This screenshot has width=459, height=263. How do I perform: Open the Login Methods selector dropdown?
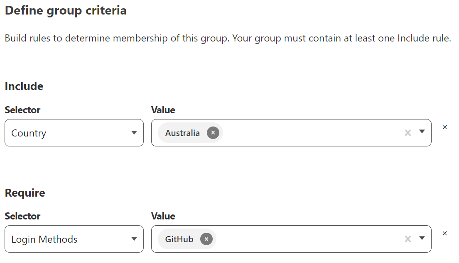click(x=74, y=239)
